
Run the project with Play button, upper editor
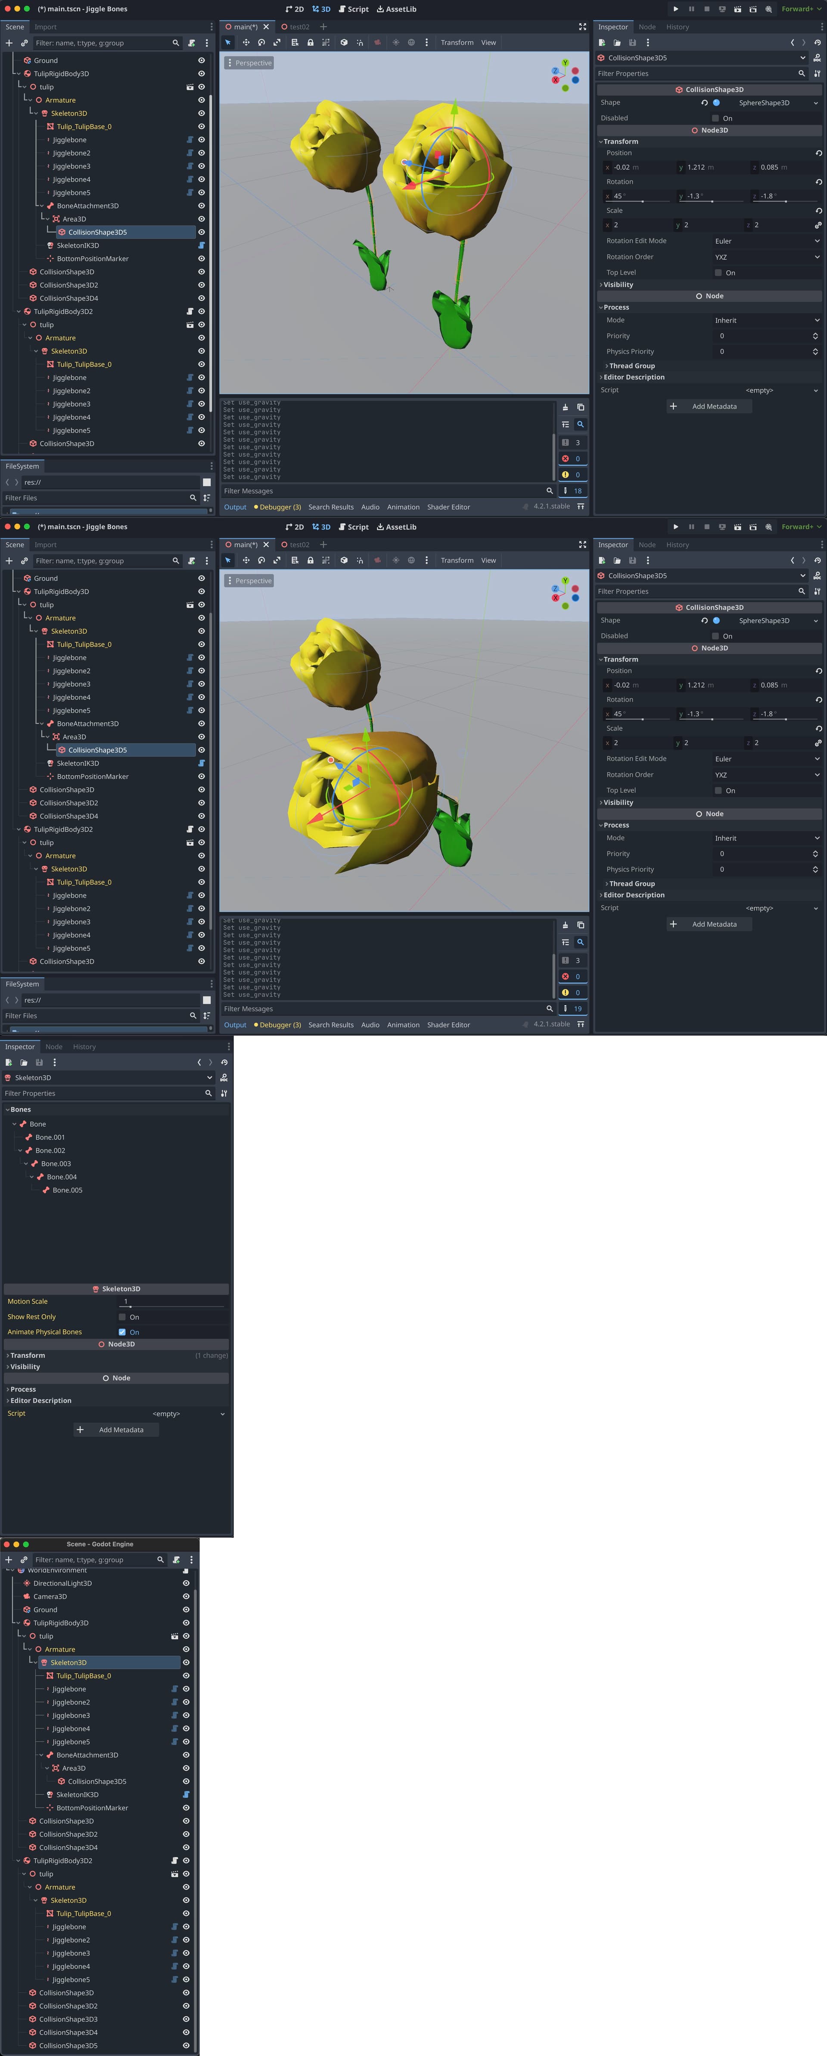(675, 9)
